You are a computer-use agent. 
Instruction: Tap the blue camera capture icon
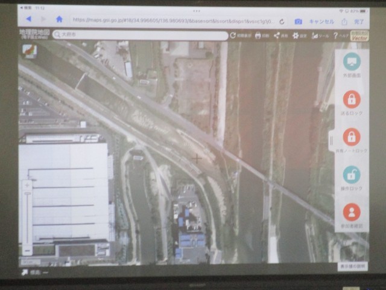pyautogui.click(x=298, y=22)
